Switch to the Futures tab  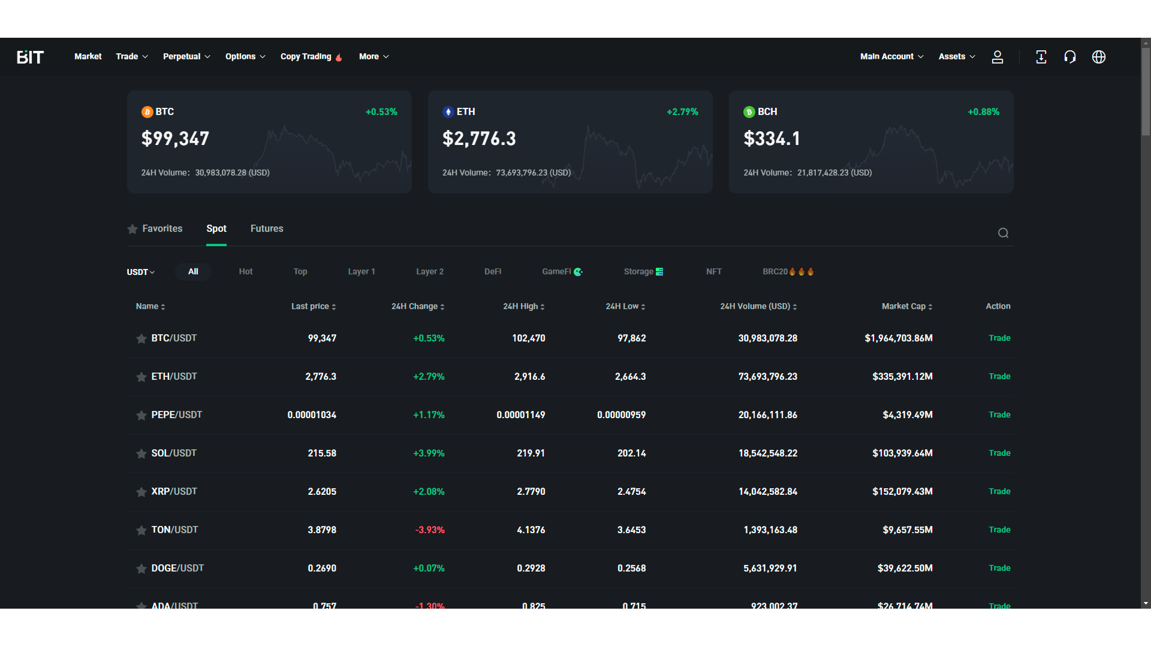(x=267, y=229)
